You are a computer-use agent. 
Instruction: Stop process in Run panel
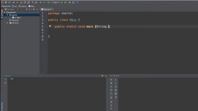(111, 83)
